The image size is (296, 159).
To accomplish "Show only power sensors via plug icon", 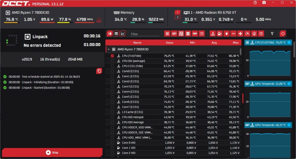I will (x=227, y=34).
